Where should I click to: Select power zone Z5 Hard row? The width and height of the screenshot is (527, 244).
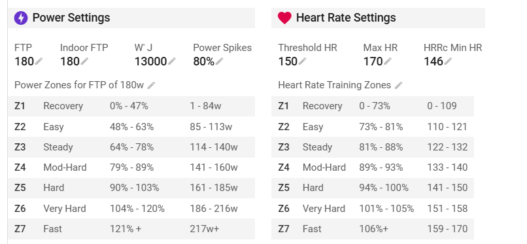click(x=131, y=188)
